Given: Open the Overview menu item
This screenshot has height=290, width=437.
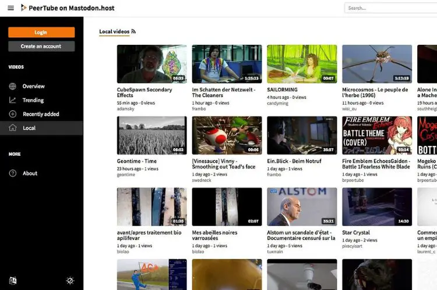Looking at the screenshot, I should tap(41, 86).
